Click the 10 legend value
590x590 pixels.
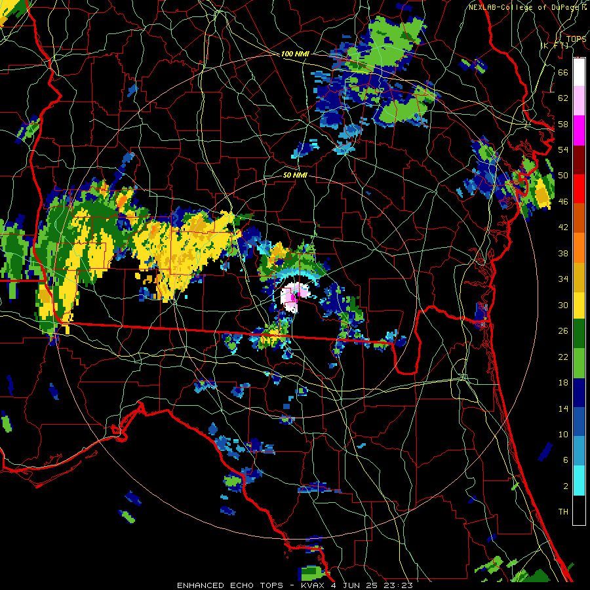[x=563, y=434]
